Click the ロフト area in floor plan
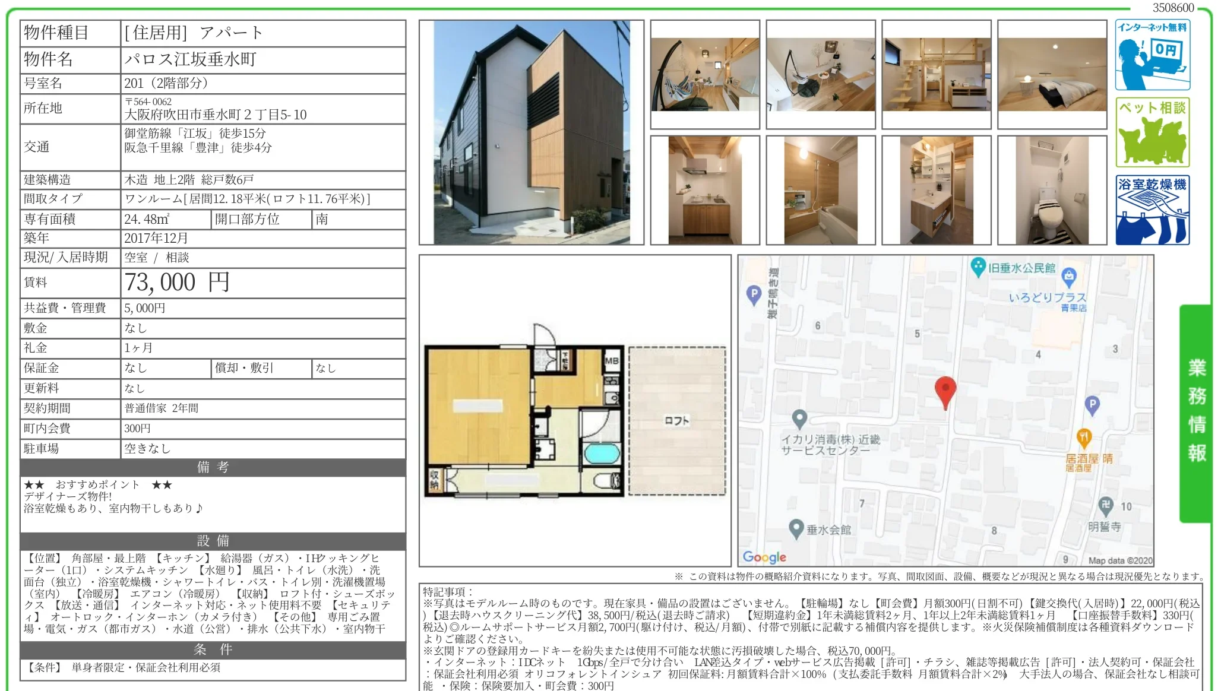This screenshot has height=691, width=1221. (x=677, y=421)
